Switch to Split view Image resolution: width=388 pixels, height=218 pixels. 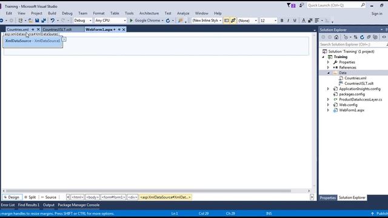pyautogui.click(x=30, y=197)
